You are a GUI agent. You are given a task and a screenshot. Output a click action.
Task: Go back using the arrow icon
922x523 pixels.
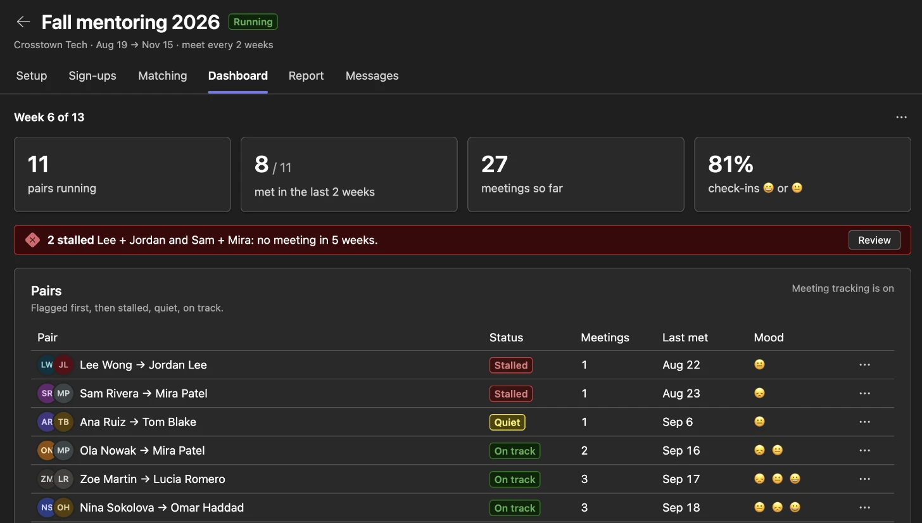(x=23, y=22)
